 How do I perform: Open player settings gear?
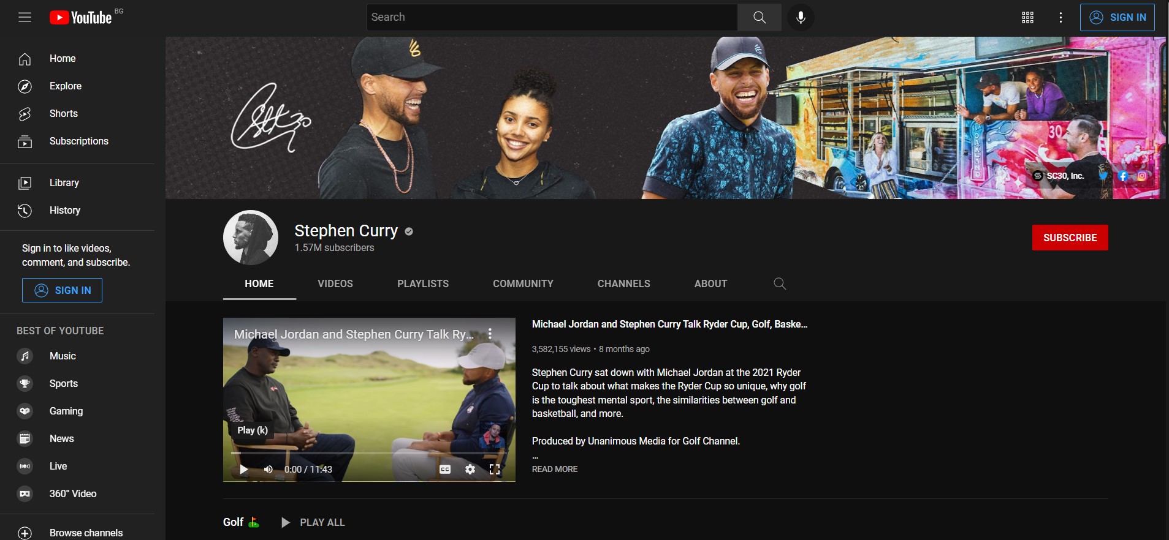click(x=470, y=470)
